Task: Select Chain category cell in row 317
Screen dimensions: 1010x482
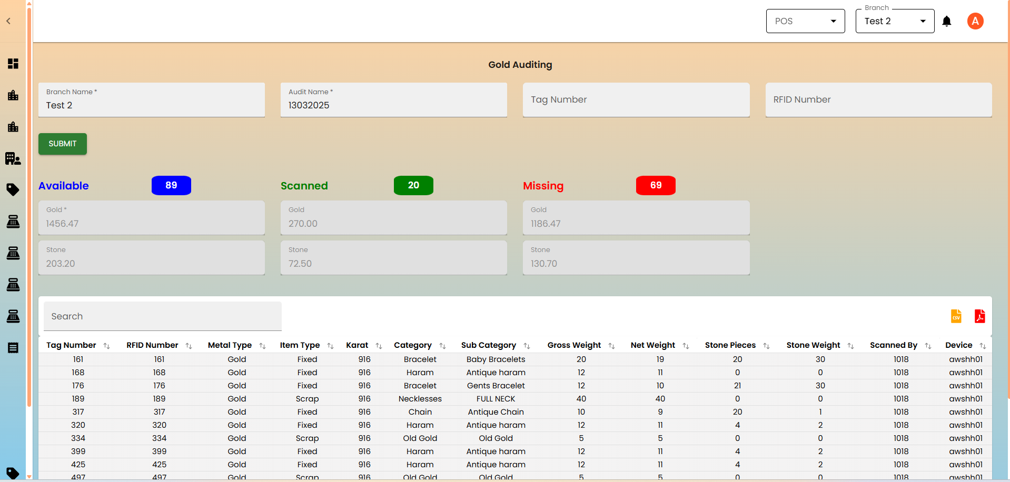Action: [x=420, y=412]
